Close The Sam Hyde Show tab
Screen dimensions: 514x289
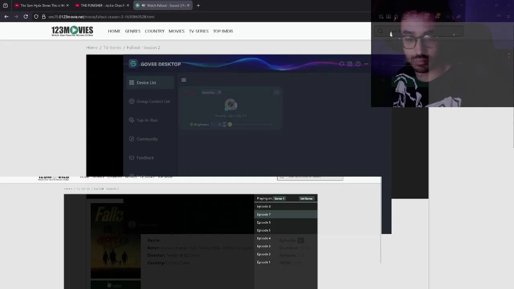point(67,6)
